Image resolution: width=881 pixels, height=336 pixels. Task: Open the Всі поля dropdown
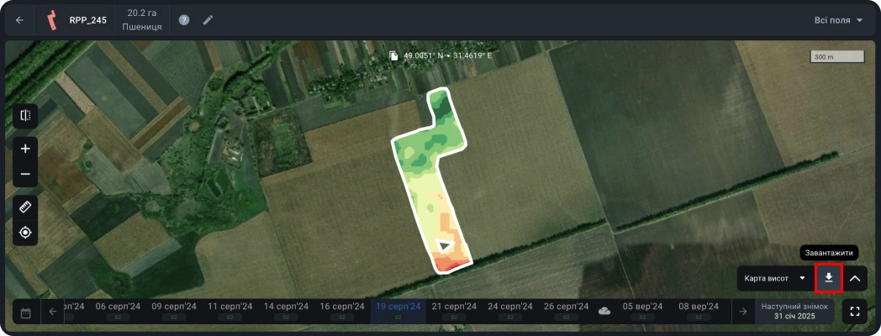pyautogui.click(x=838, y=20)
